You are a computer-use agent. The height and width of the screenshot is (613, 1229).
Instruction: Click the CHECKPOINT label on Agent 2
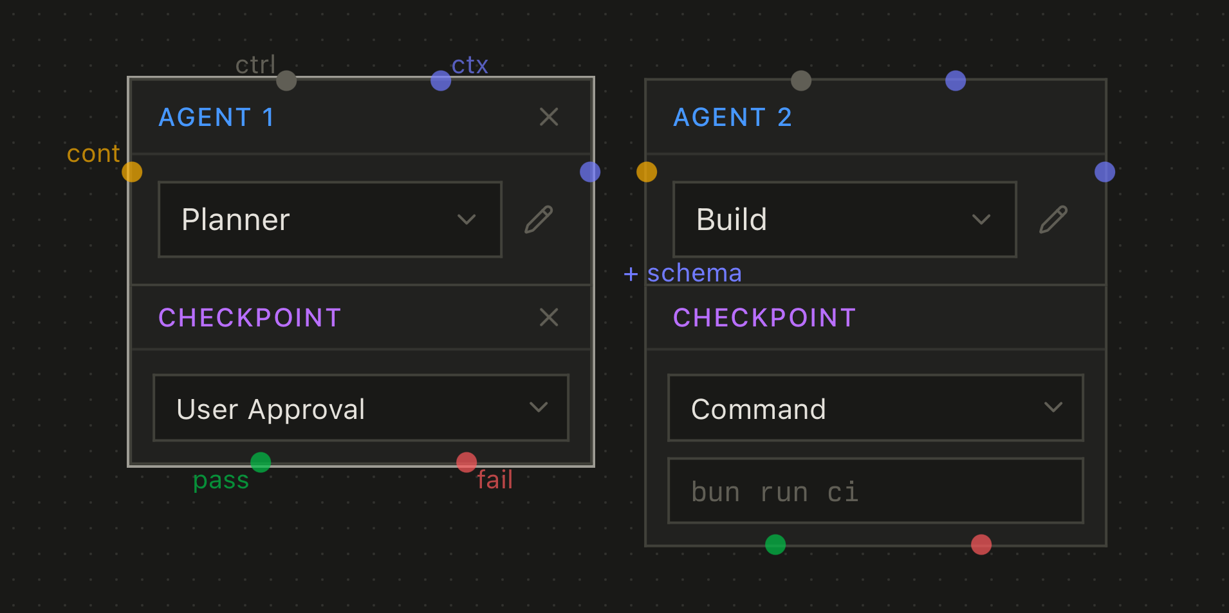coord(764,317)
